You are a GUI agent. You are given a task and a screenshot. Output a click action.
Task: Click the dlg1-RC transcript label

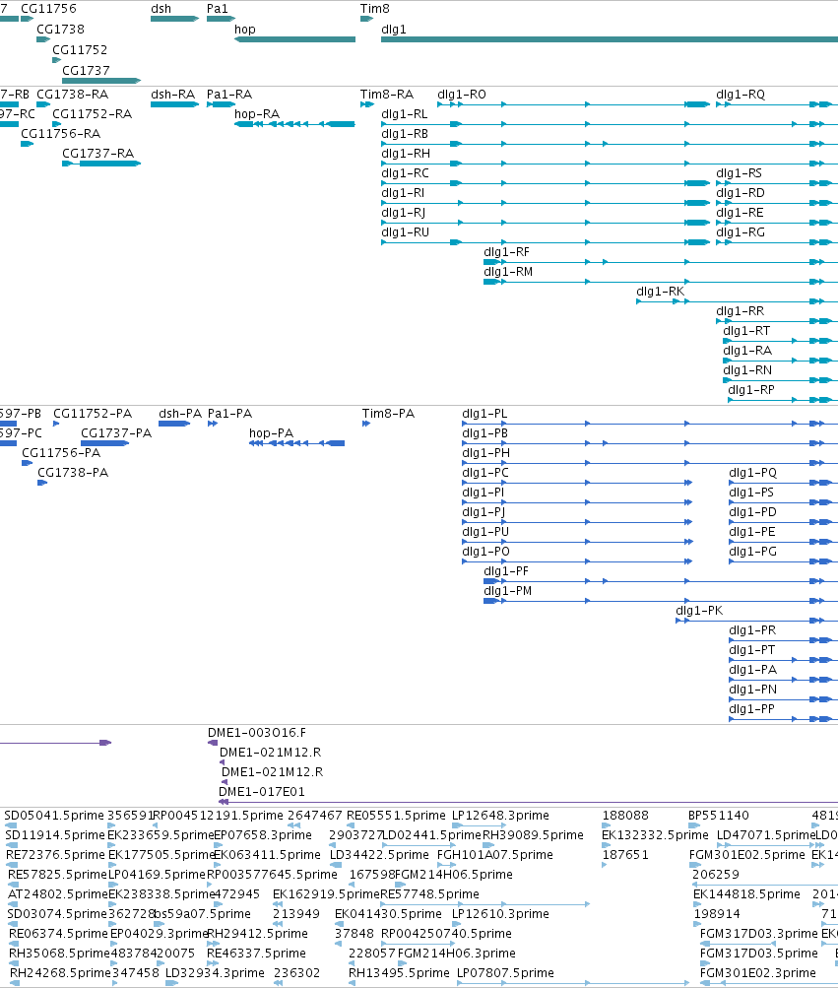coord(405,172)
